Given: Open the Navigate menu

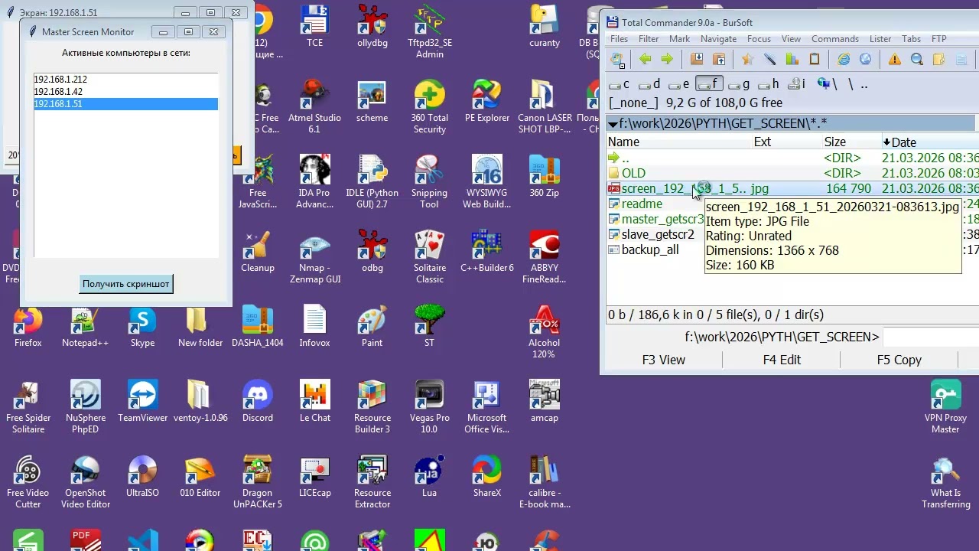Looking at the screenshot, I should point(718,39).
